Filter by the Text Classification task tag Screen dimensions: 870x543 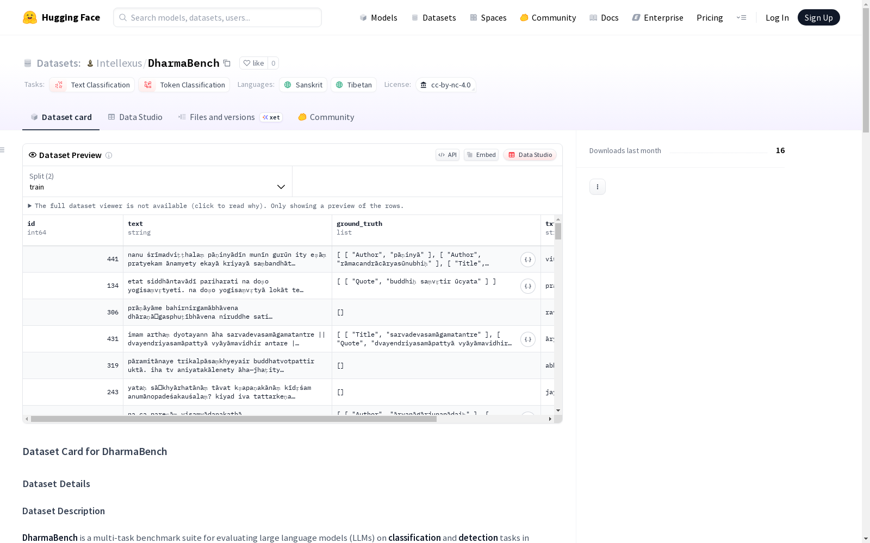click(92, 85)
